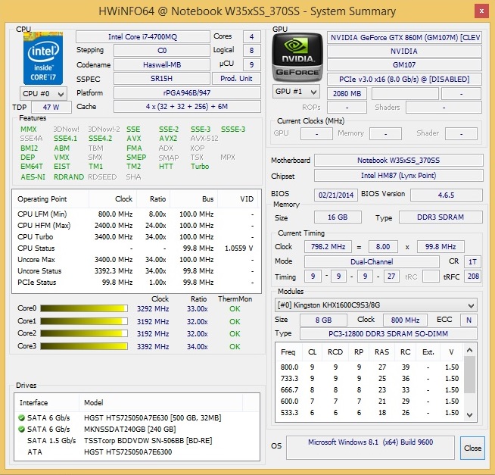Click the Intel Core i7 logo
This screenshot has height=475, width=495.
(x=43, y=58)
